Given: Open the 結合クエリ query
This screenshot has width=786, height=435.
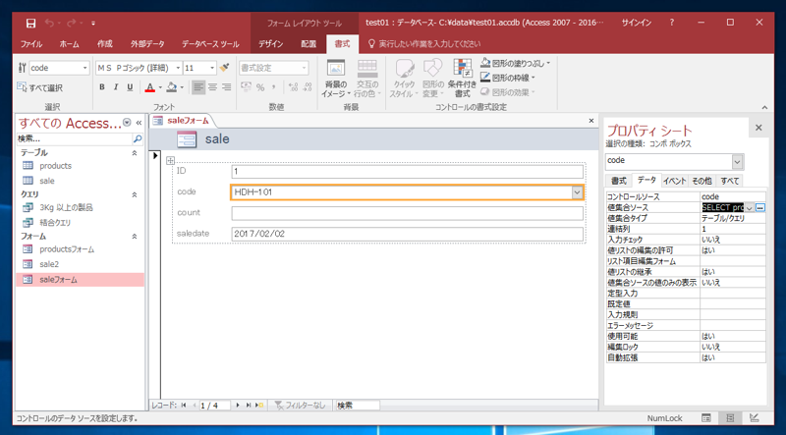Looking at the screenshot, I should tap(55, 223).
